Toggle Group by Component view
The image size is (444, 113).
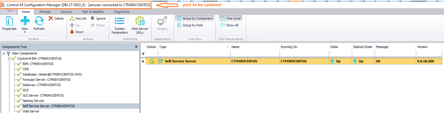195,18
